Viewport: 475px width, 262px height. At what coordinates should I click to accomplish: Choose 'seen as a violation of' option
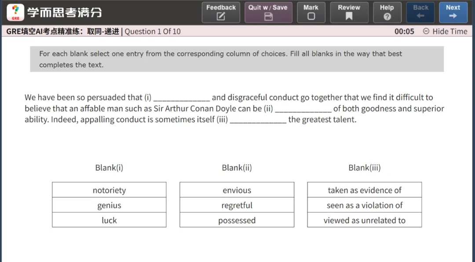[x=364, y=205]
